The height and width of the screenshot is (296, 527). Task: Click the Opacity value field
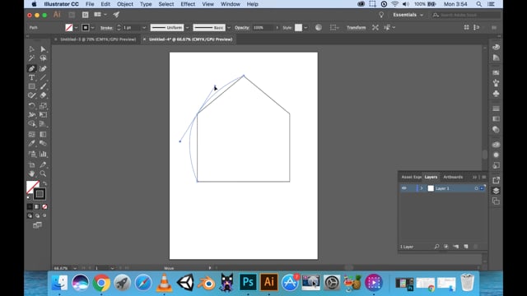[263, 27]
